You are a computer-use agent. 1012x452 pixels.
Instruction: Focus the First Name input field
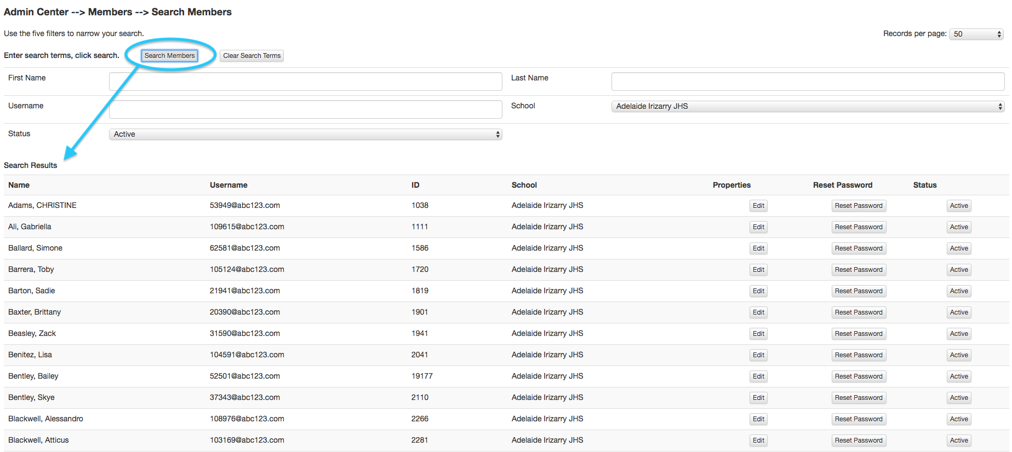[x=306, y=82]
